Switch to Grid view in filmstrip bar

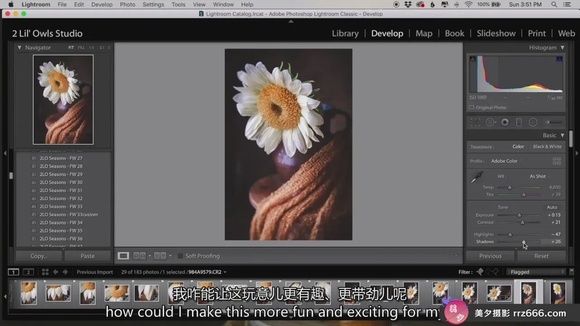pos(45,272)
